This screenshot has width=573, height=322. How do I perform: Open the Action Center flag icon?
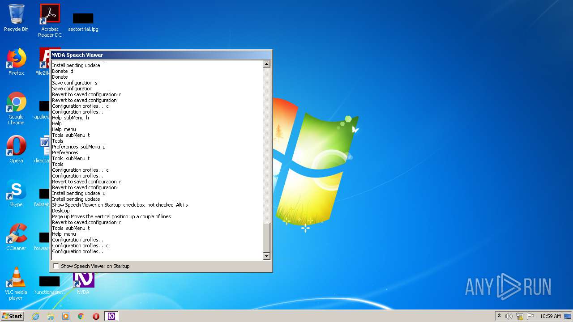[x=530, y=316]
